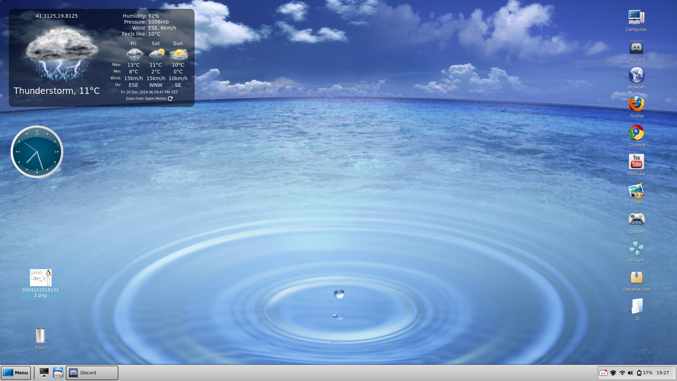
Task: Click the 'Wind: ESE, 6km/h' reading
Action: 154,28
